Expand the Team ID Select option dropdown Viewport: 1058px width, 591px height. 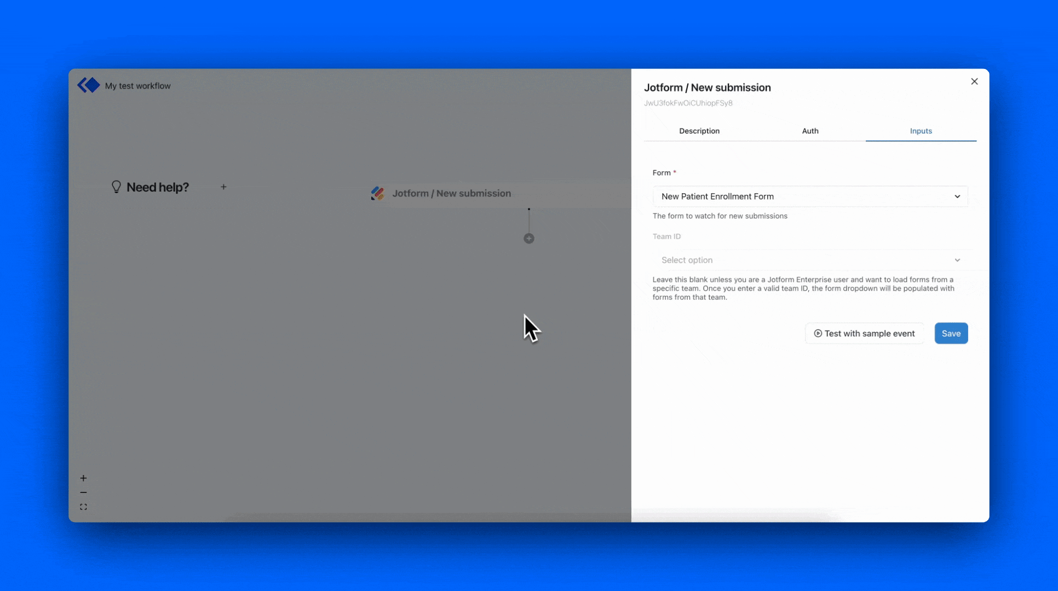pos(810,260)
